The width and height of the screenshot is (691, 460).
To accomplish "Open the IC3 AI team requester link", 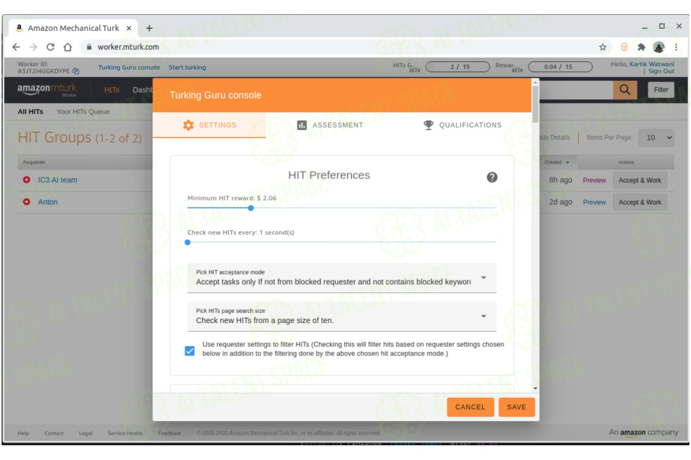I will coord(58,180).
